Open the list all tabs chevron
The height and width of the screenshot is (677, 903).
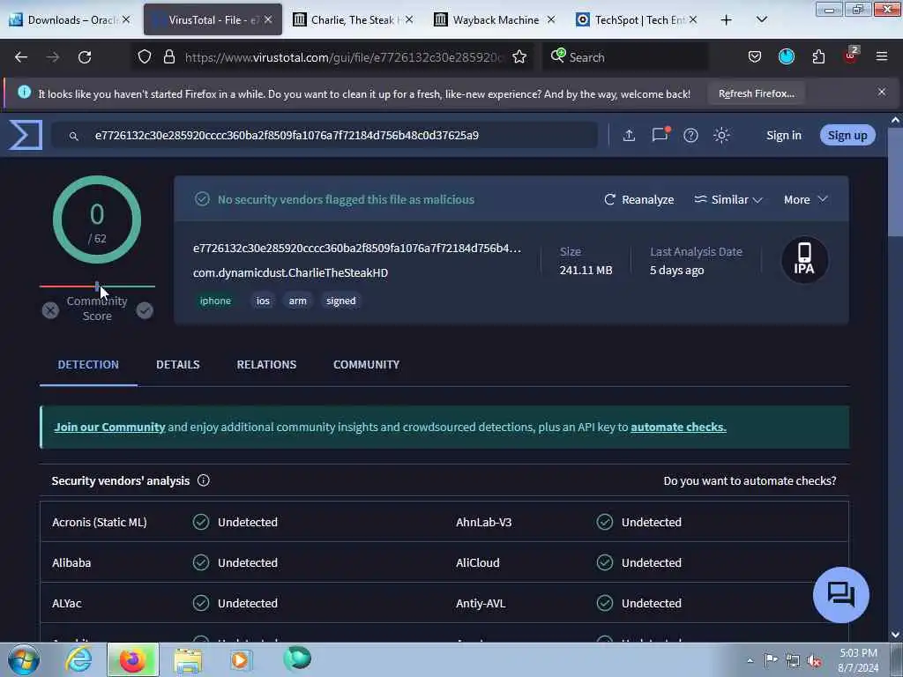click(x=761, y=19)
